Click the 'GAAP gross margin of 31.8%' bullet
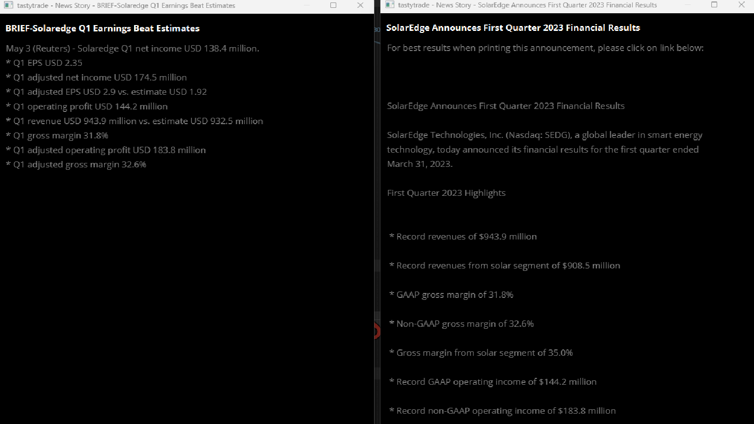Screen dimensions: 754x424 pyautogui.click(x=451, y=294)
